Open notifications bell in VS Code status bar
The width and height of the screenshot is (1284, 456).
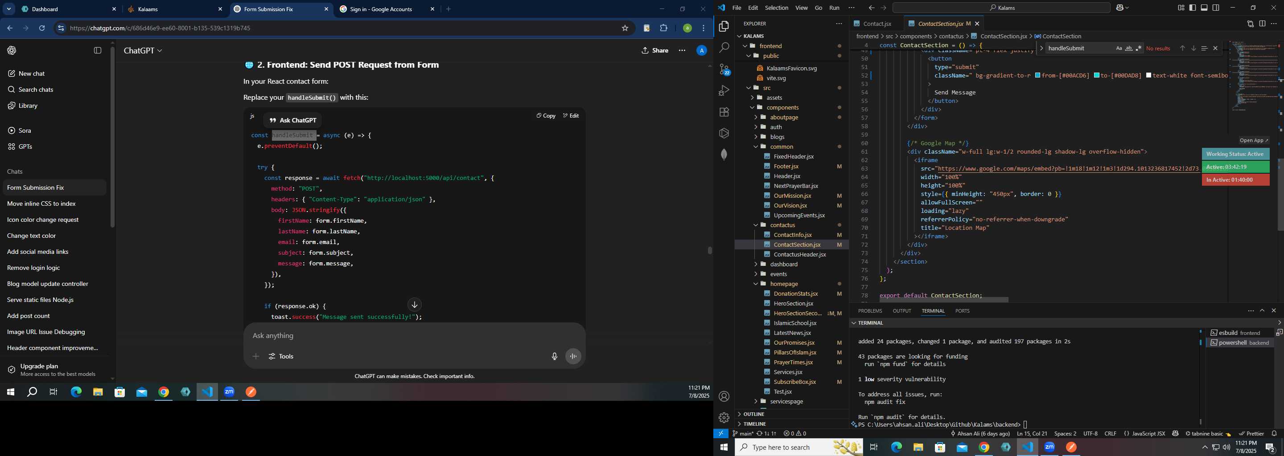[x=1275, y=434]
